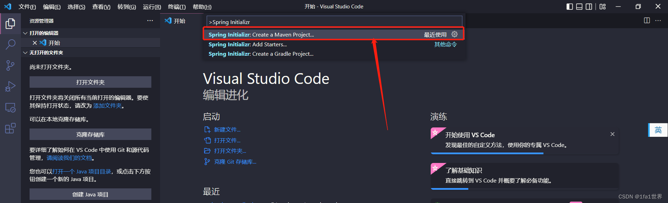Toggle primary sidebar layout icon
The height and width of the screenshot is (203, 668).
[570, 7]
